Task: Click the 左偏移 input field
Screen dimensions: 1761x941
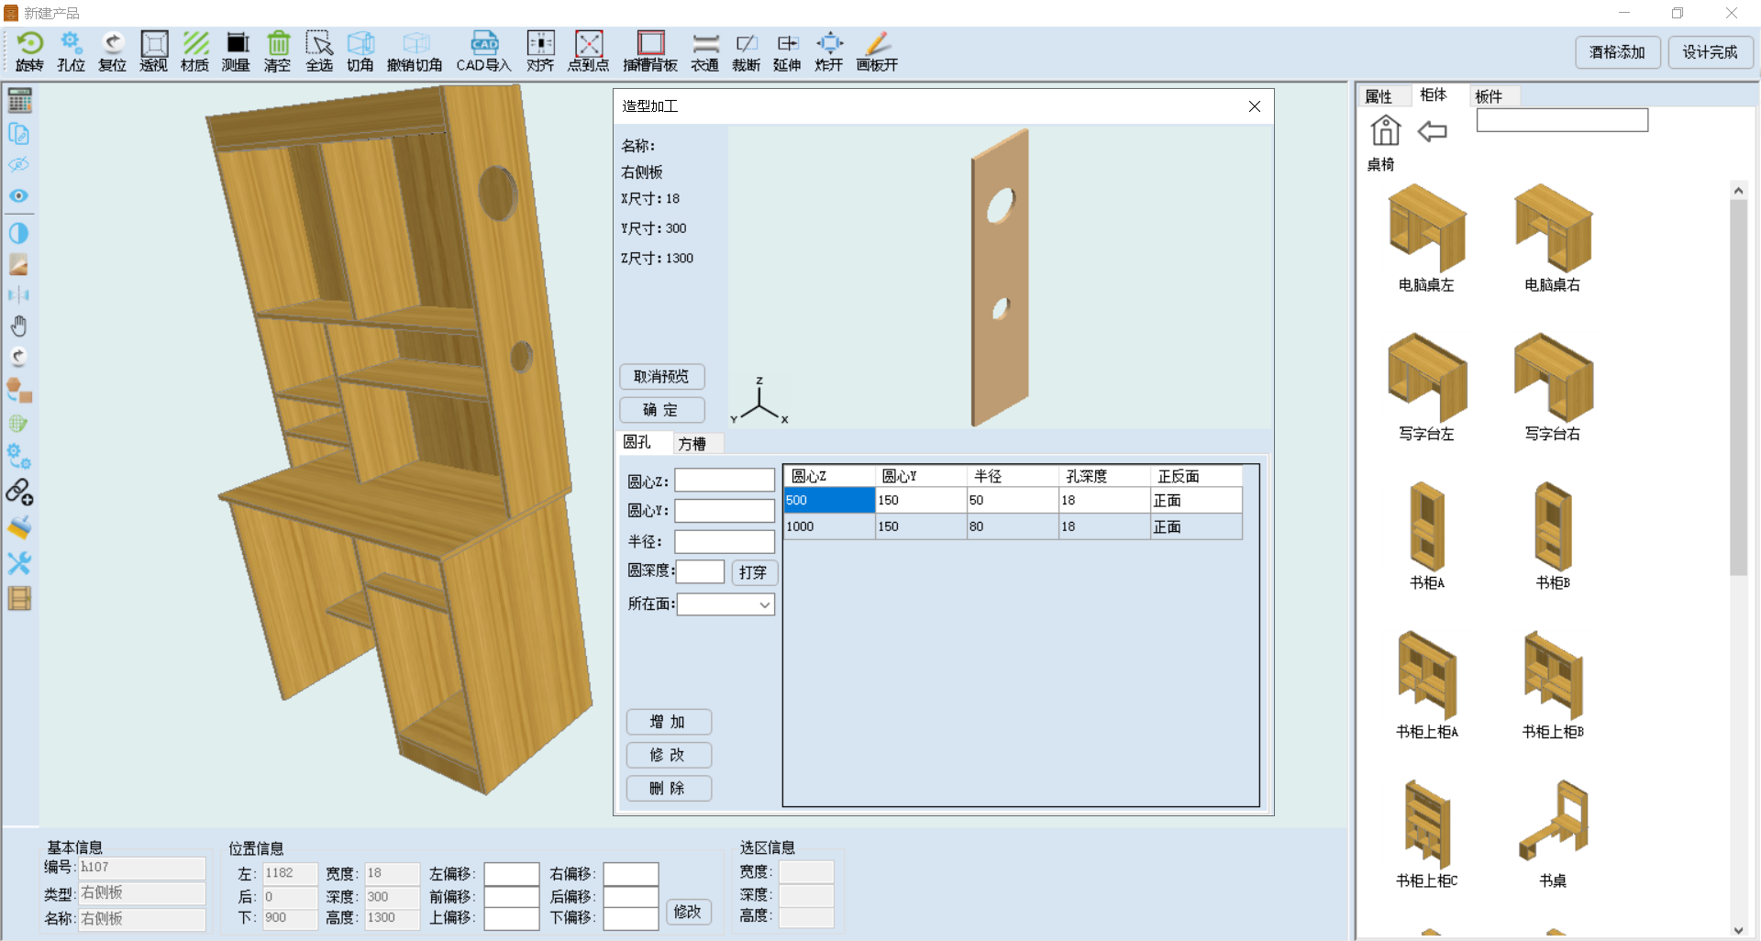Action: click(x=512, y=874)
